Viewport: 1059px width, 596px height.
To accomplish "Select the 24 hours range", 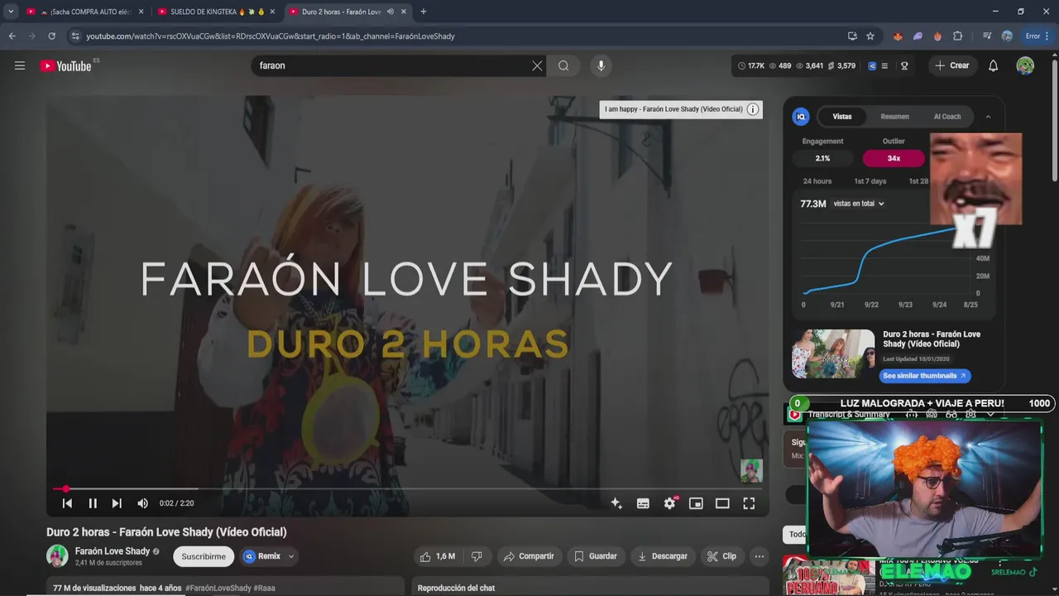I will tap(817, 181).
